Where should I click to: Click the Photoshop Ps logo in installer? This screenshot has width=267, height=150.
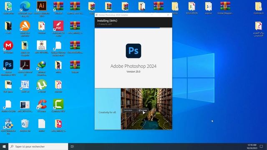click(x=133, y=51)
